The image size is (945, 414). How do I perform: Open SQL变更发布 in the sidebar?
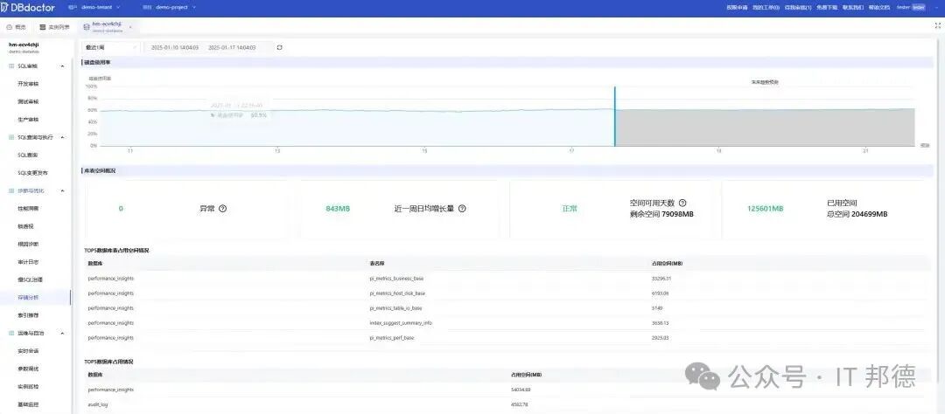(x=32, y=173)
